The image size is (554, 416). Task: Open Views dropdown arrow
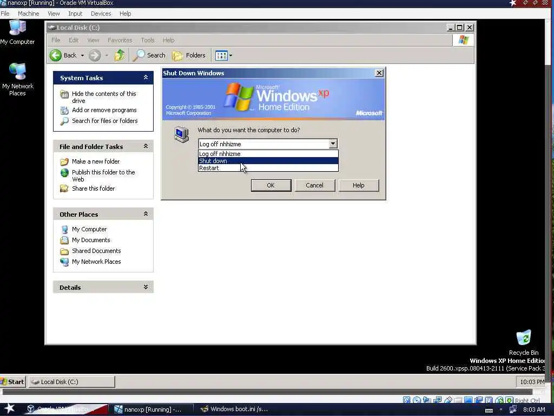click(x=230, y=56)
